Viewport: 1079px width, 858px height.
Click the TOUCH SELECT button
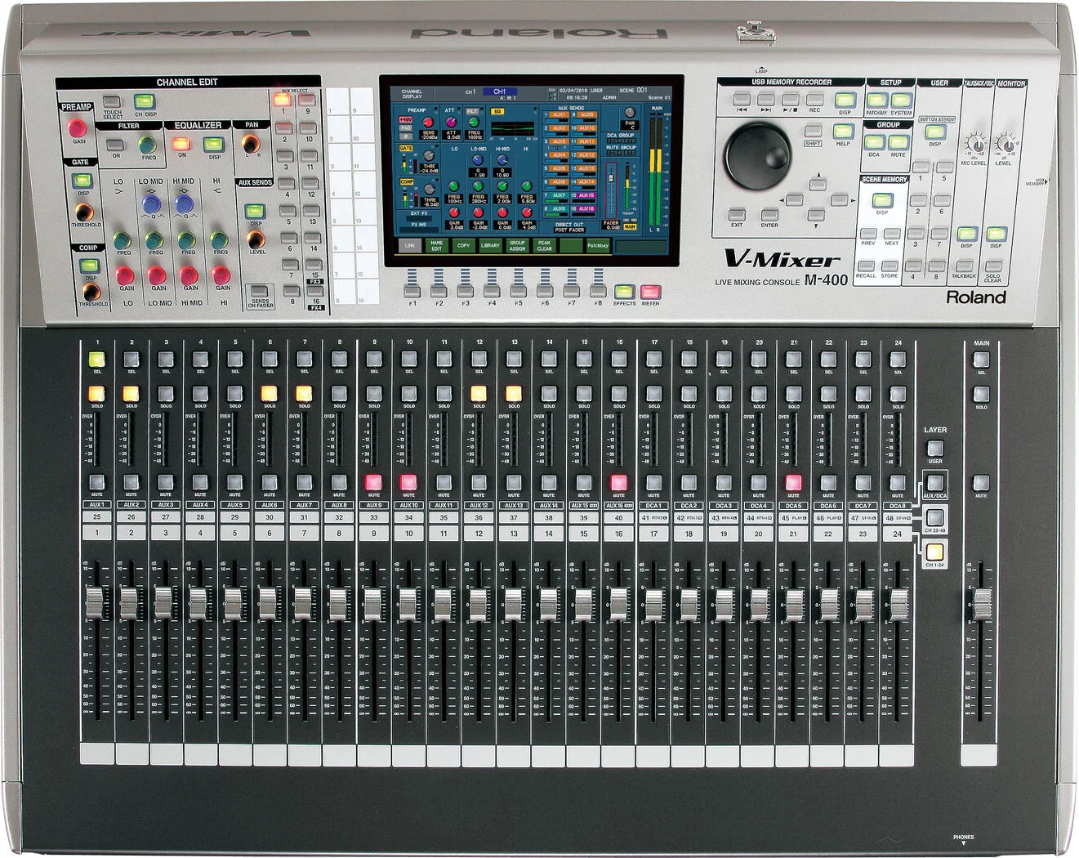click(111, 102)
